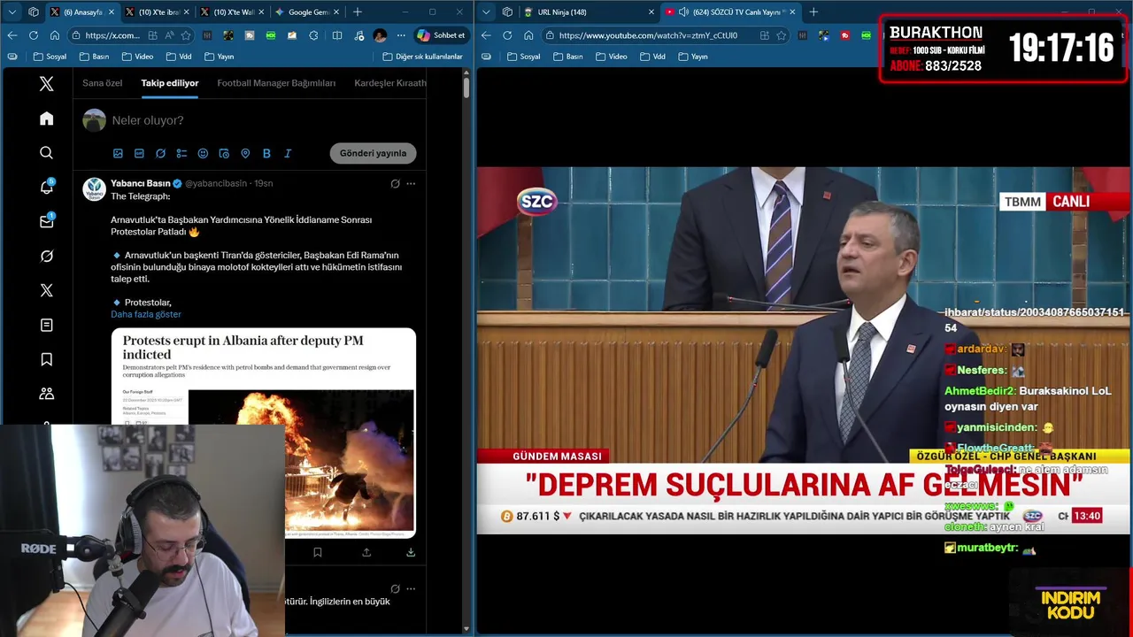This screenshot has width=1133, height=637.
Task: Schedule the post from composer
Action: tap(224, 153)
